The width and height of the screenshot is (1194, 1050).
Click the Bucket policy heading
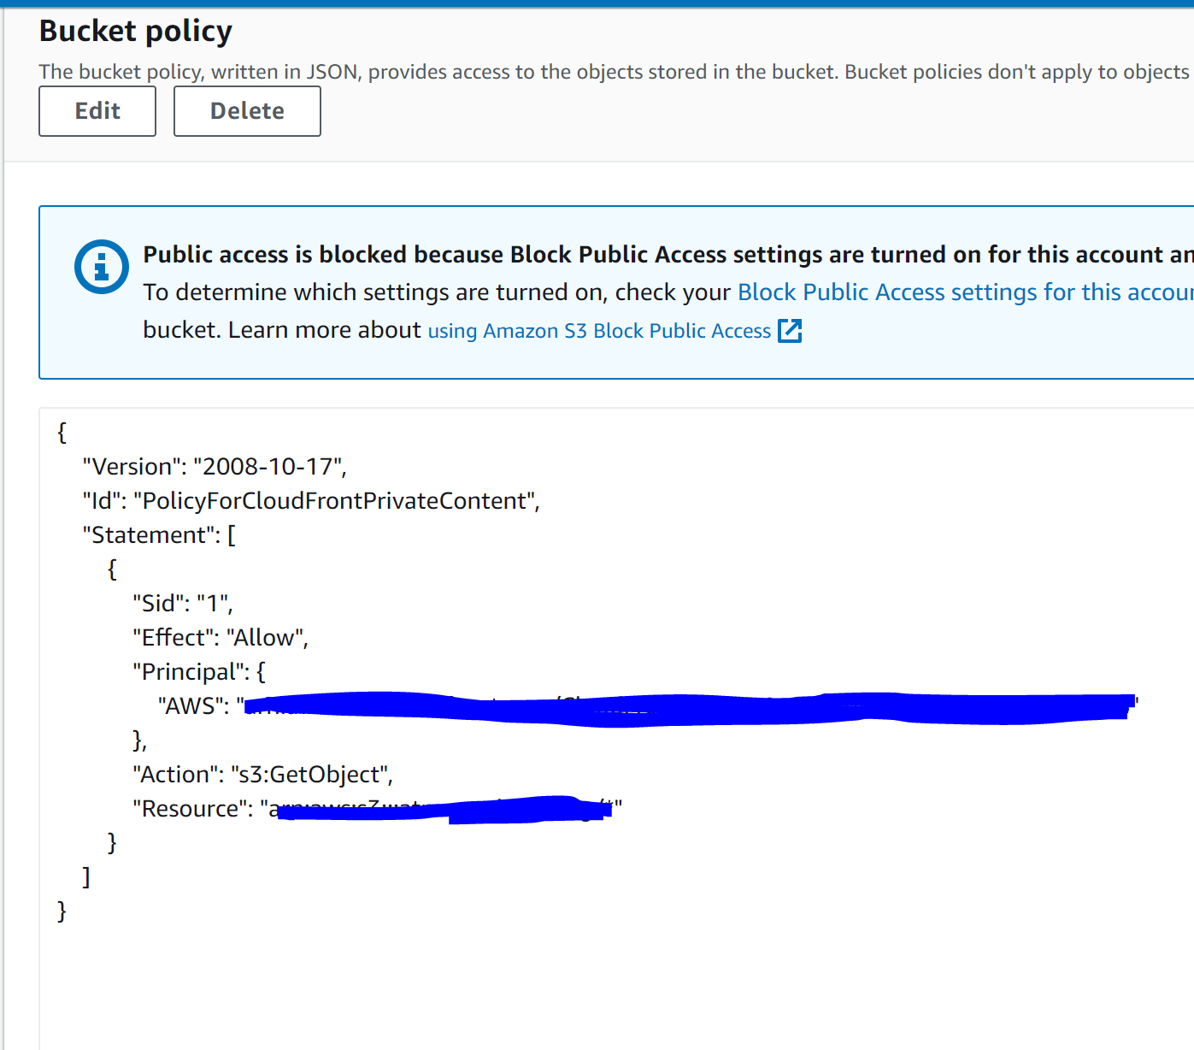point(136,32)
